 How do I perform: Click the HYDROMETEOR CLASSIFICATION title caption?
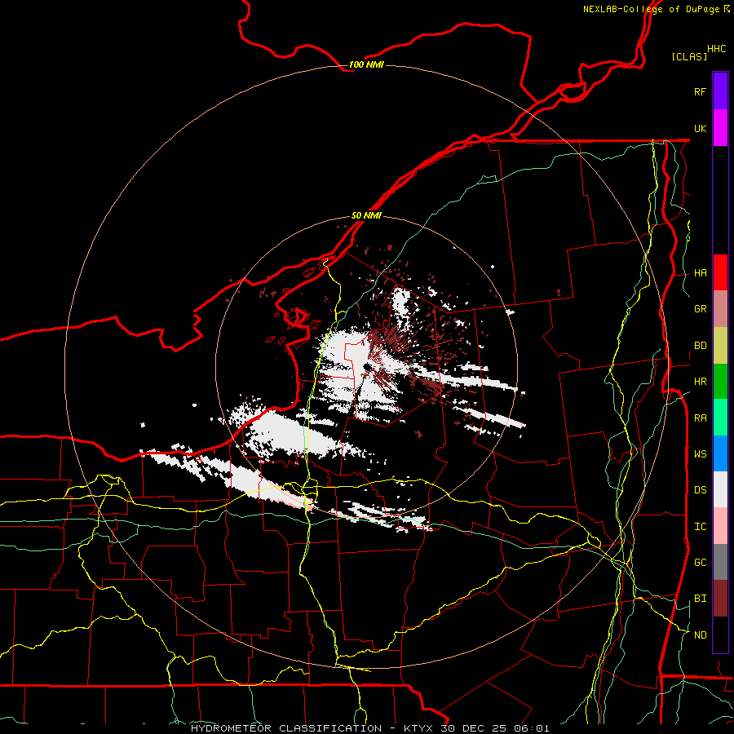(x=369, y=728)
